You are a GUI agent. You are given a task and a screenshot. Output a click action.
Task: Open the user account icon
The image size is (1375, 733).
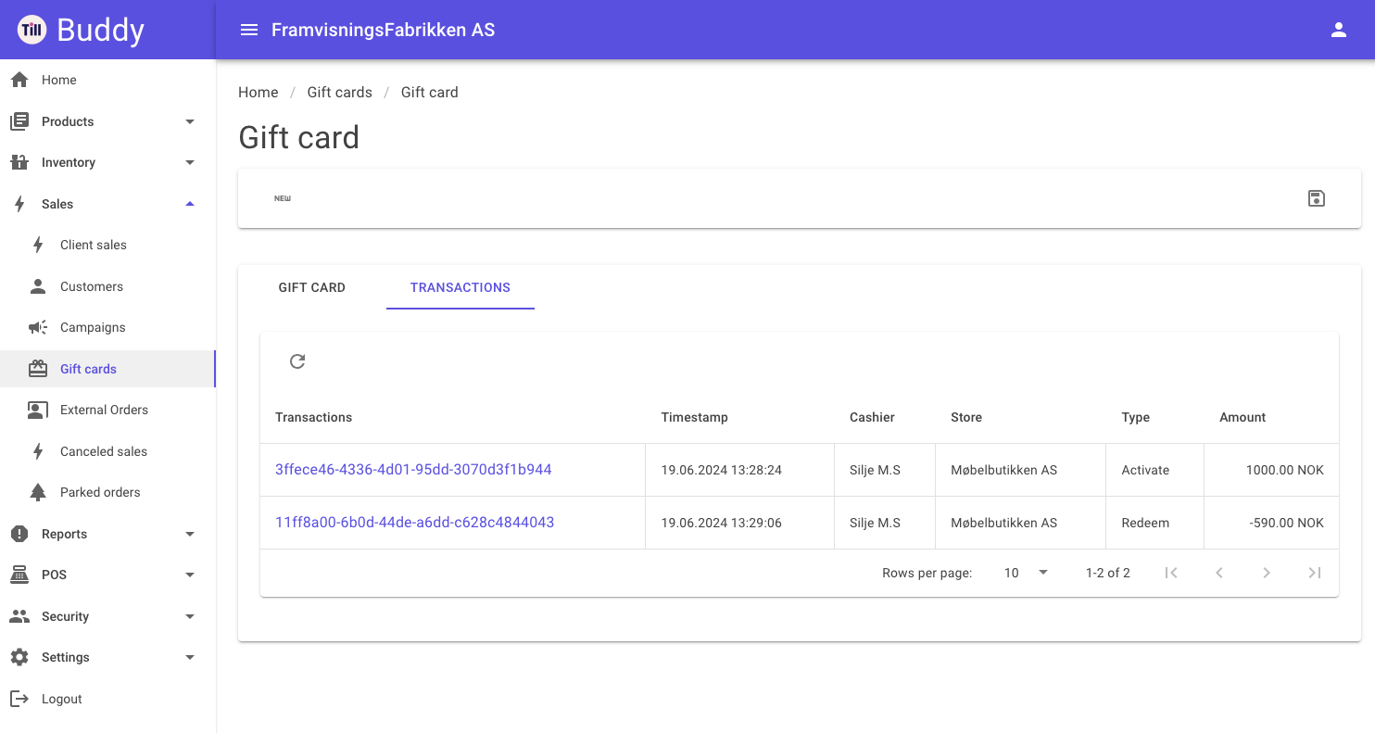(1338, 30)
